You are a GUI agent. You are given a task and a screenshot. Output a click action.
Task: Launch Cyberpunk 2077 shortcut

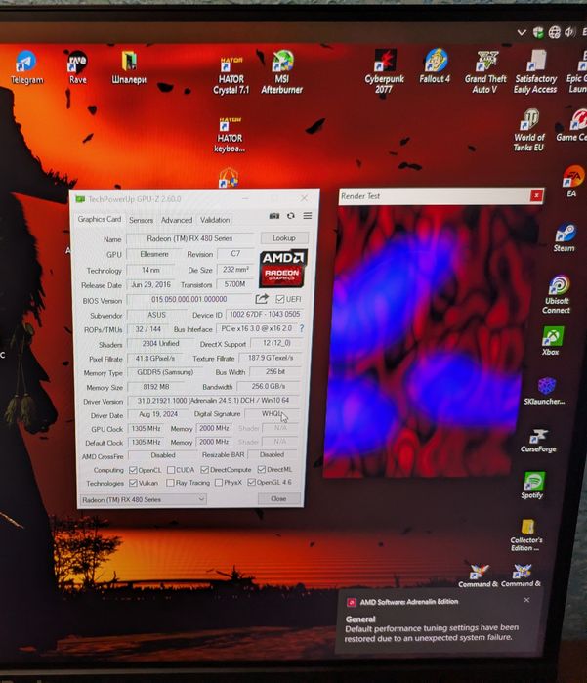(384, 71)
